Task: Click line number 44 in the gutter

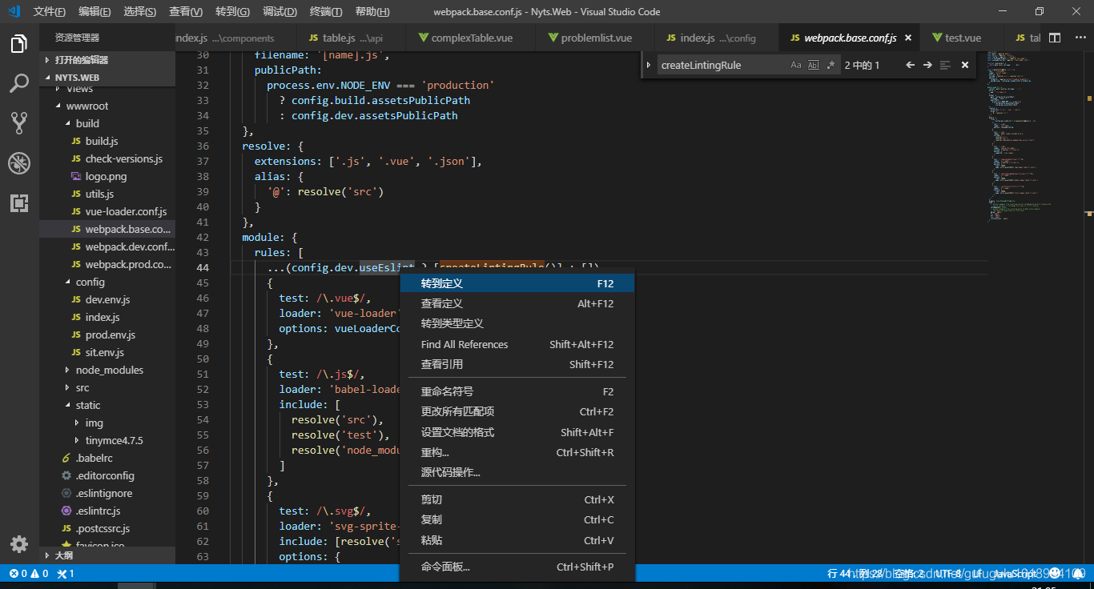Action: pyautogui.click(x=202, y=267)
